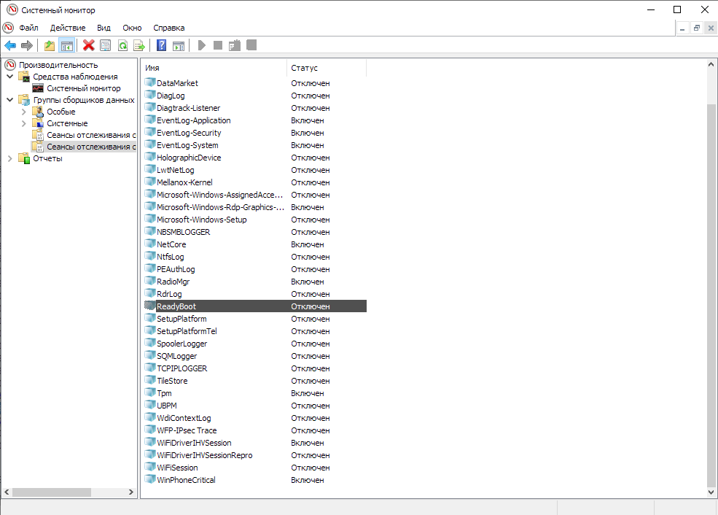The height and width of the screenshot is (515, 718).
Task: Click the NetCore session icon
Action: point(150,244)
